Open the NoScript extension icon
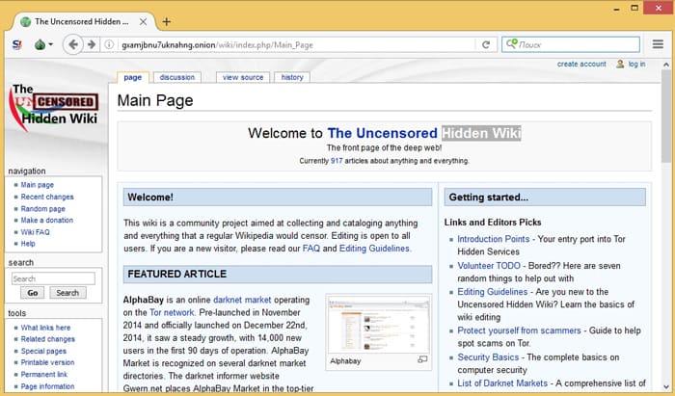This screenshot has height=396, width=675. [16, 44]
